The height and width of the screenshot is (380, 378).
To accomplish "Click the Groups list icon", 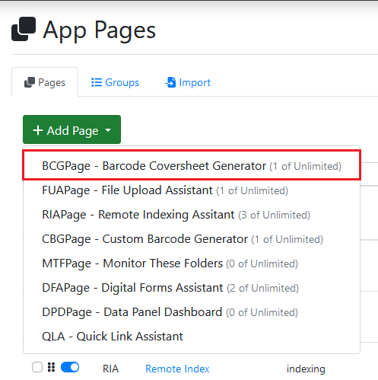I will click(x=97, y=82).
